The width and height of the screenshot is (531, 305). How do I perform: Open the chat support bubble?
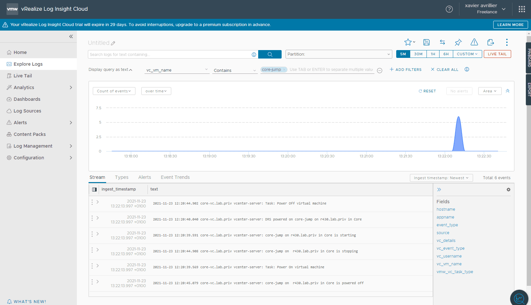(x=519, y=298)
